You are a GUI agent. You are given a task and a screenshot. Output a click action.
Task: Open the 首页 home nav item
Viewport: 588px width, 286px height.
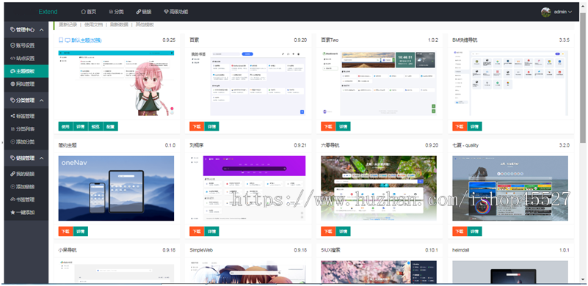pos(89,12)
